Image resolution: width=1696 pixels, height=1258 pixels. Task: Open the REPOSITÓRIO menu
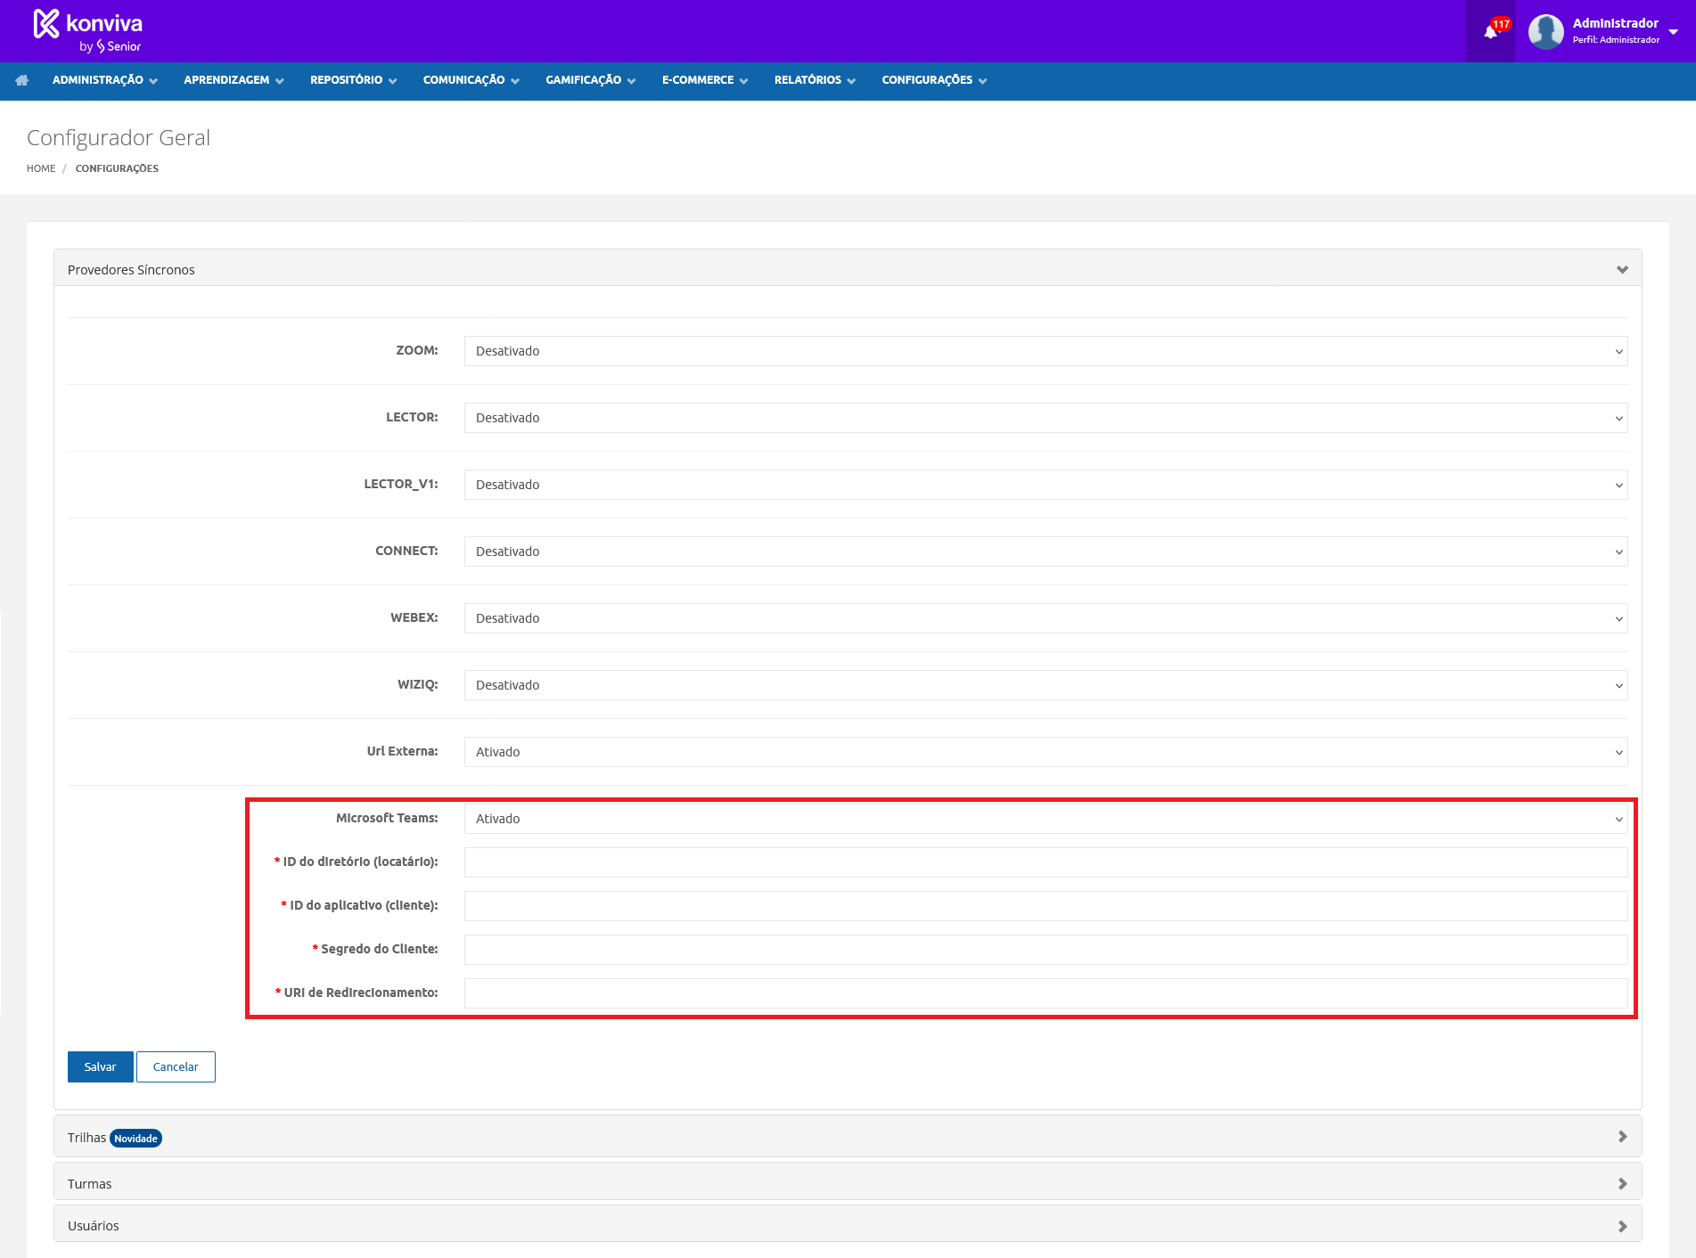353,80
